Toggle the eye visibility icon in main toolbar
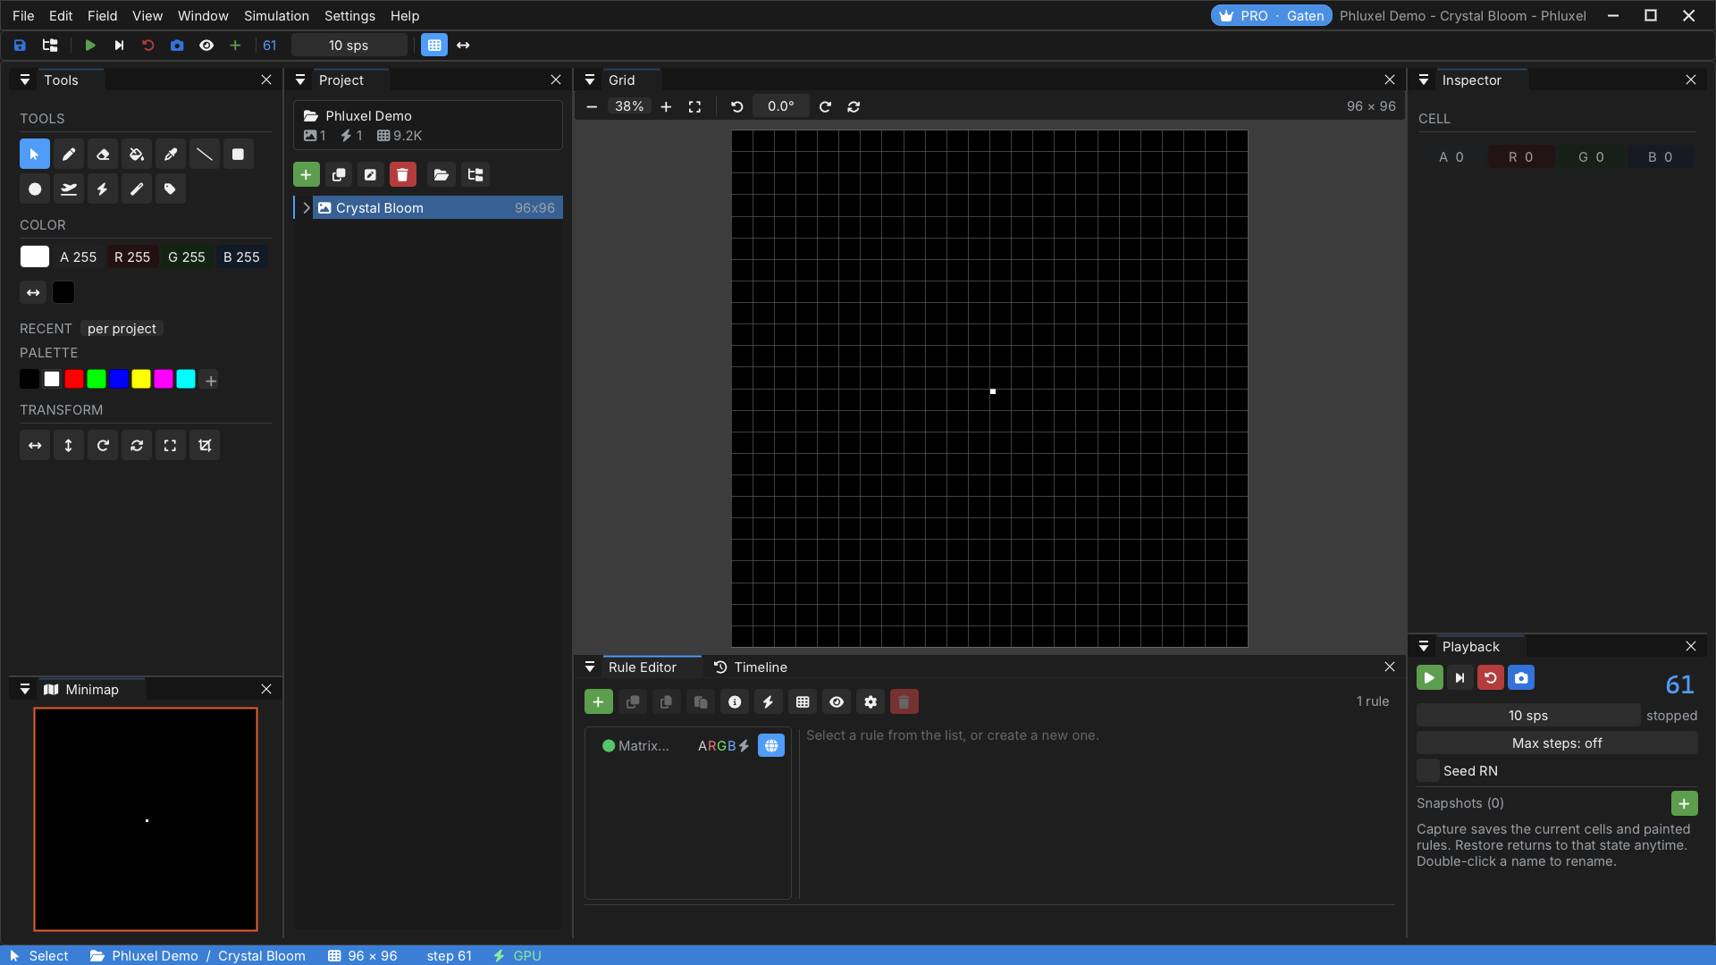This screenshot has height=965, width=1716. (206, 46)
